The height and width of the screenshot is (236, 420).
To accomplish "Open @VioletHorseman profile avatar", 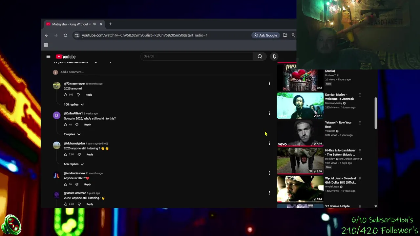I will click(57, 195).
